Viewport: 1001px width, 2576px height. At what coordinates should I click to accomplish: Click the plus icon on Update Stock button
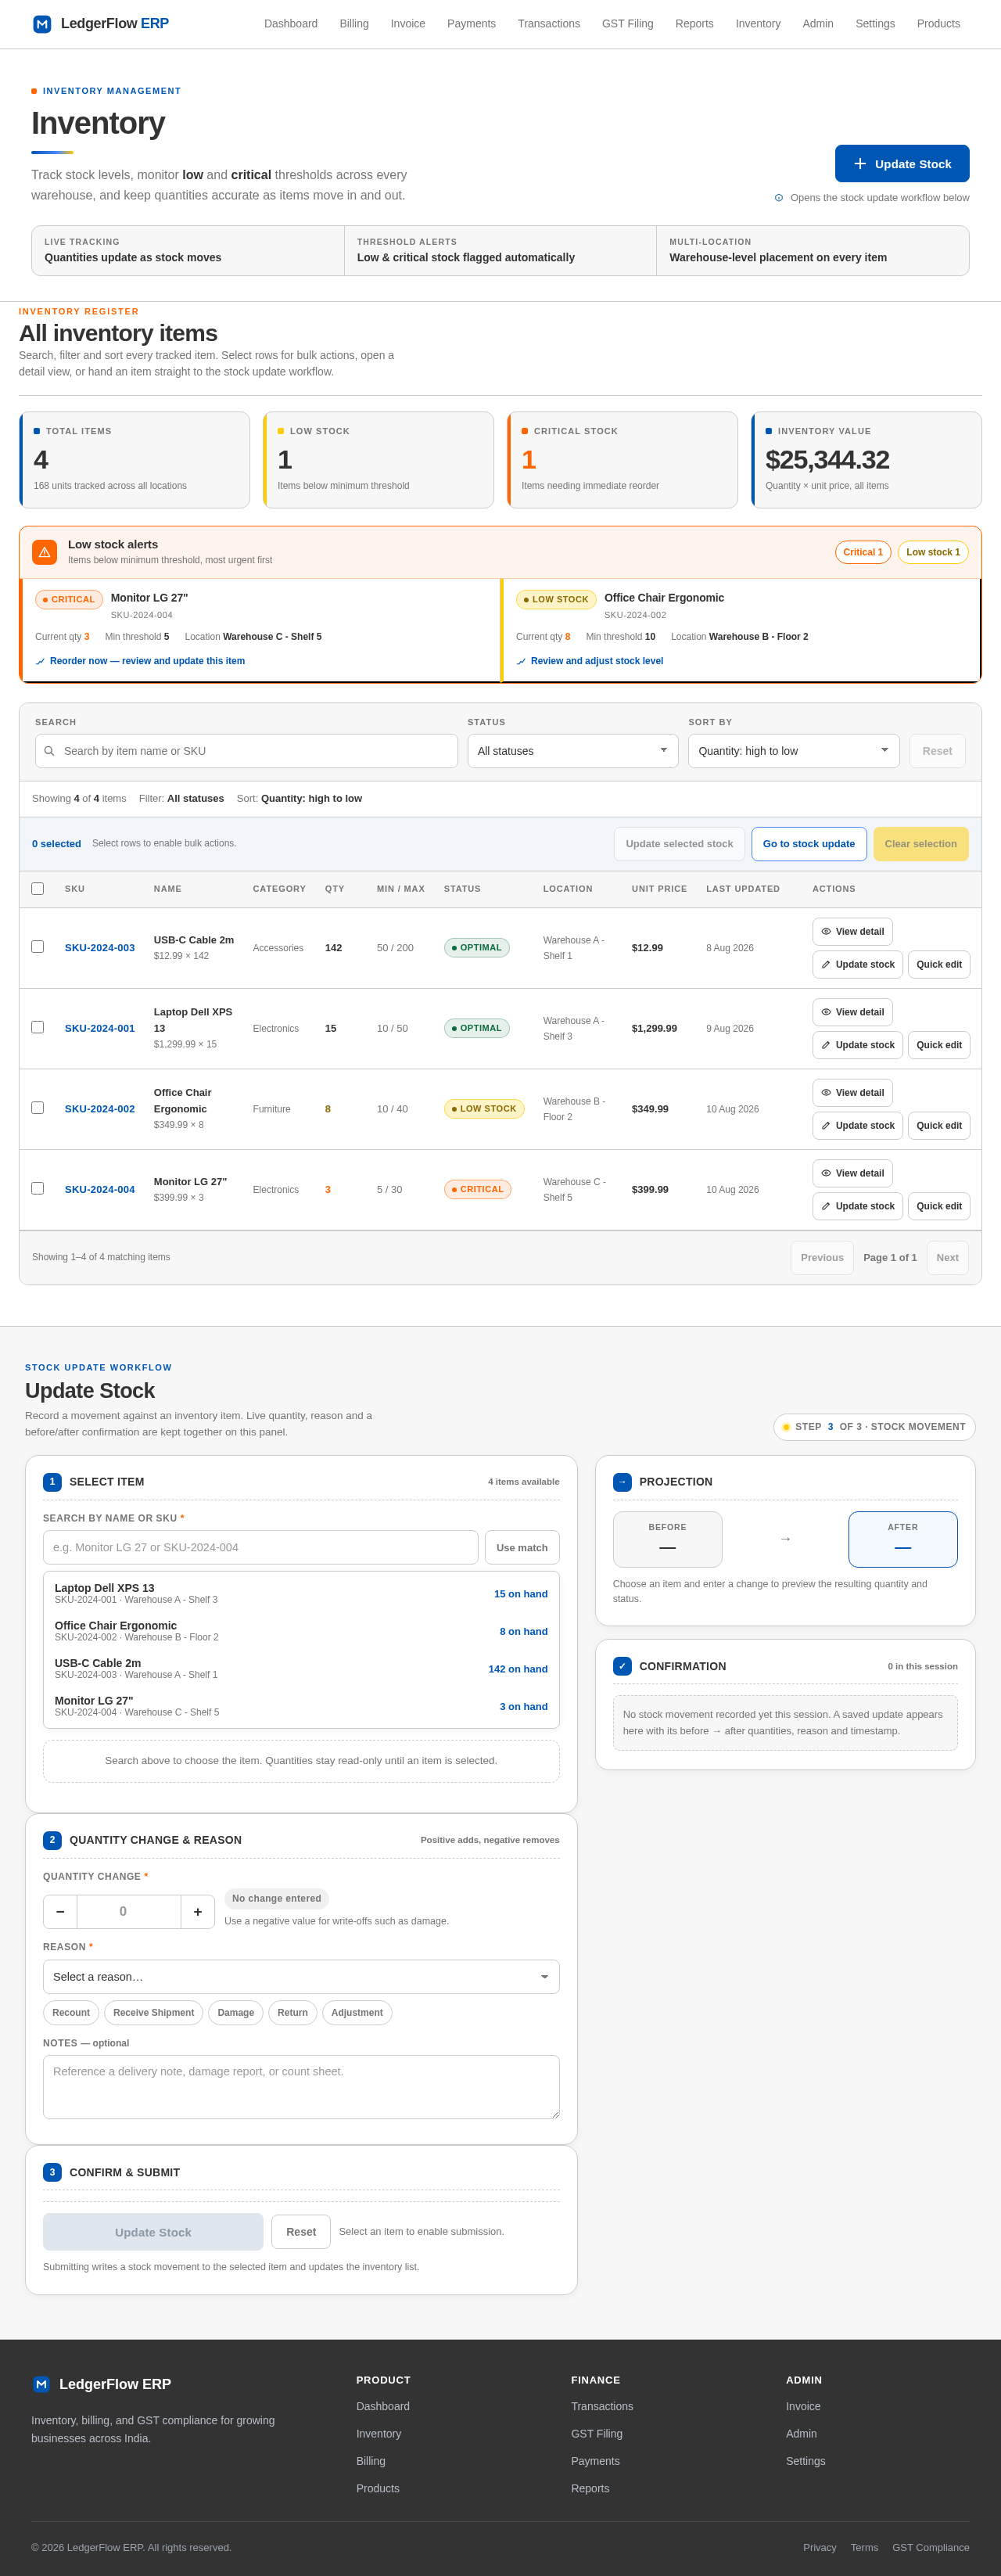[x=860, y=164]
